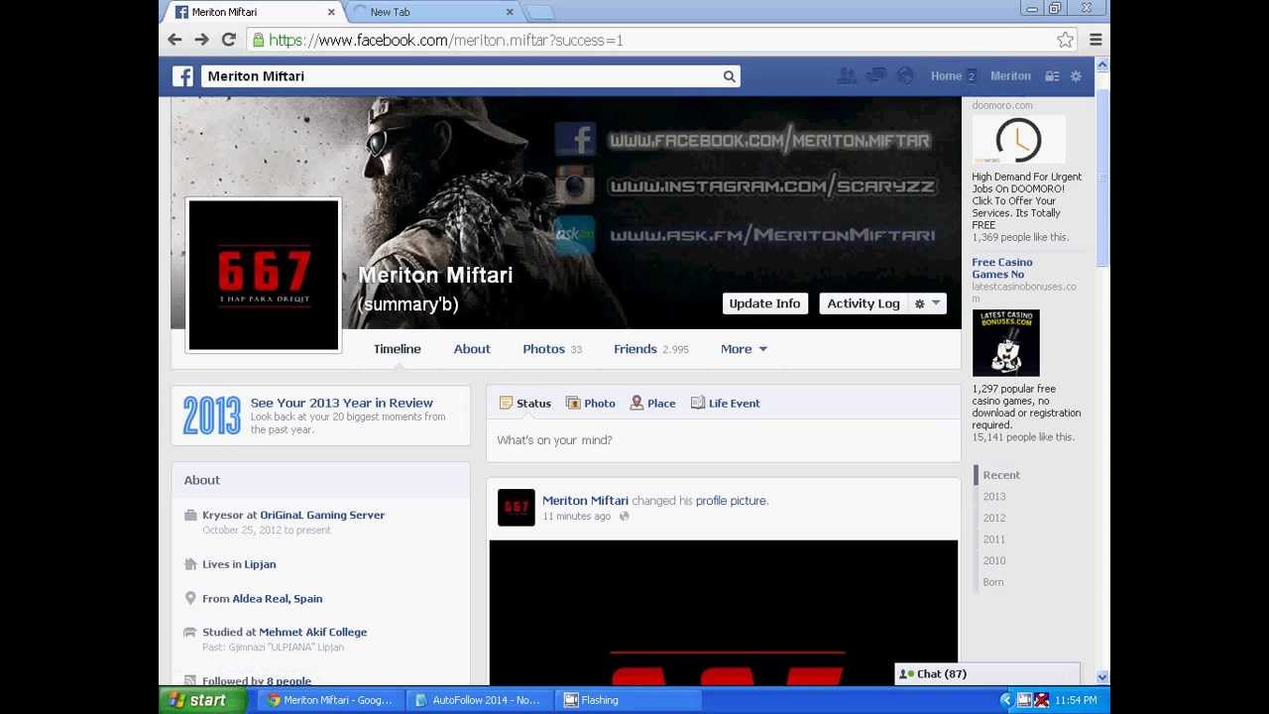Open the Mehmet Akif College link

point(312,632)
